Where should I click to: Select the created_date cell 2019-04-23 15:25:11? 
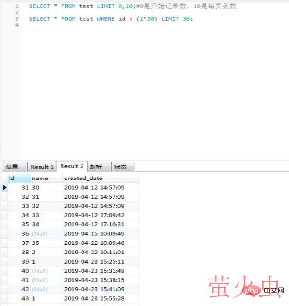(x=94, y=262)
